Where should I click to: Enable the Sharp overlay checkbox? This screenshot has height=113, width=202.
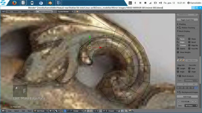pos(189,39)
